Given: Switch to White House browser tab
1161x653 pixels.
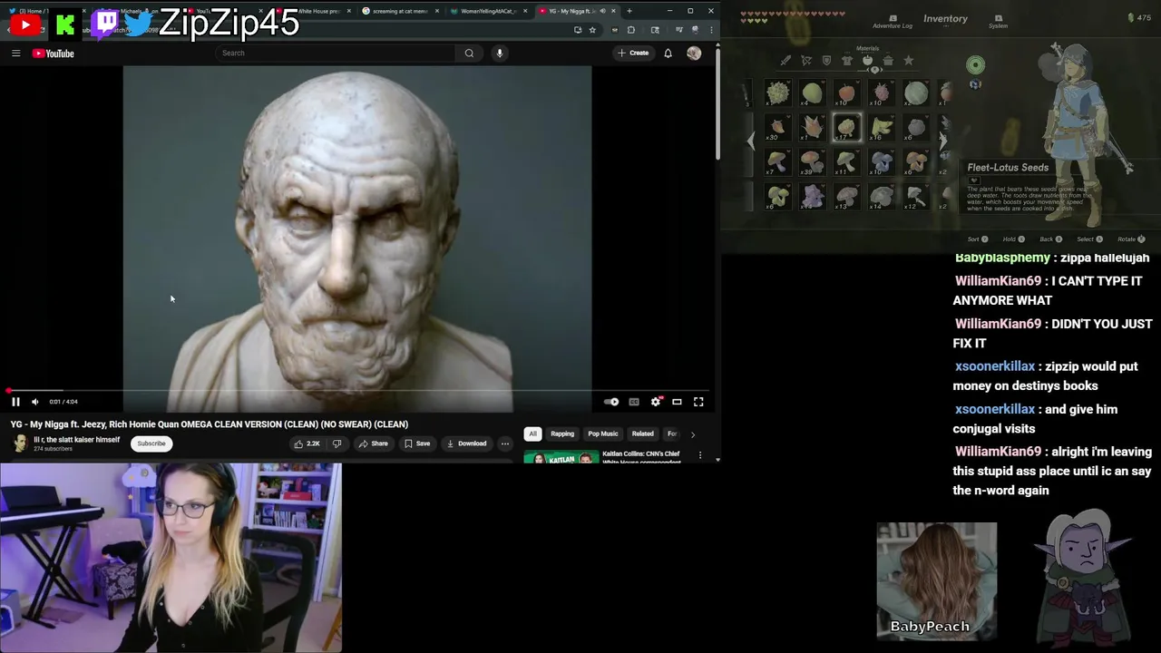Looking at the screenshot, I should (x=317, y=11).
